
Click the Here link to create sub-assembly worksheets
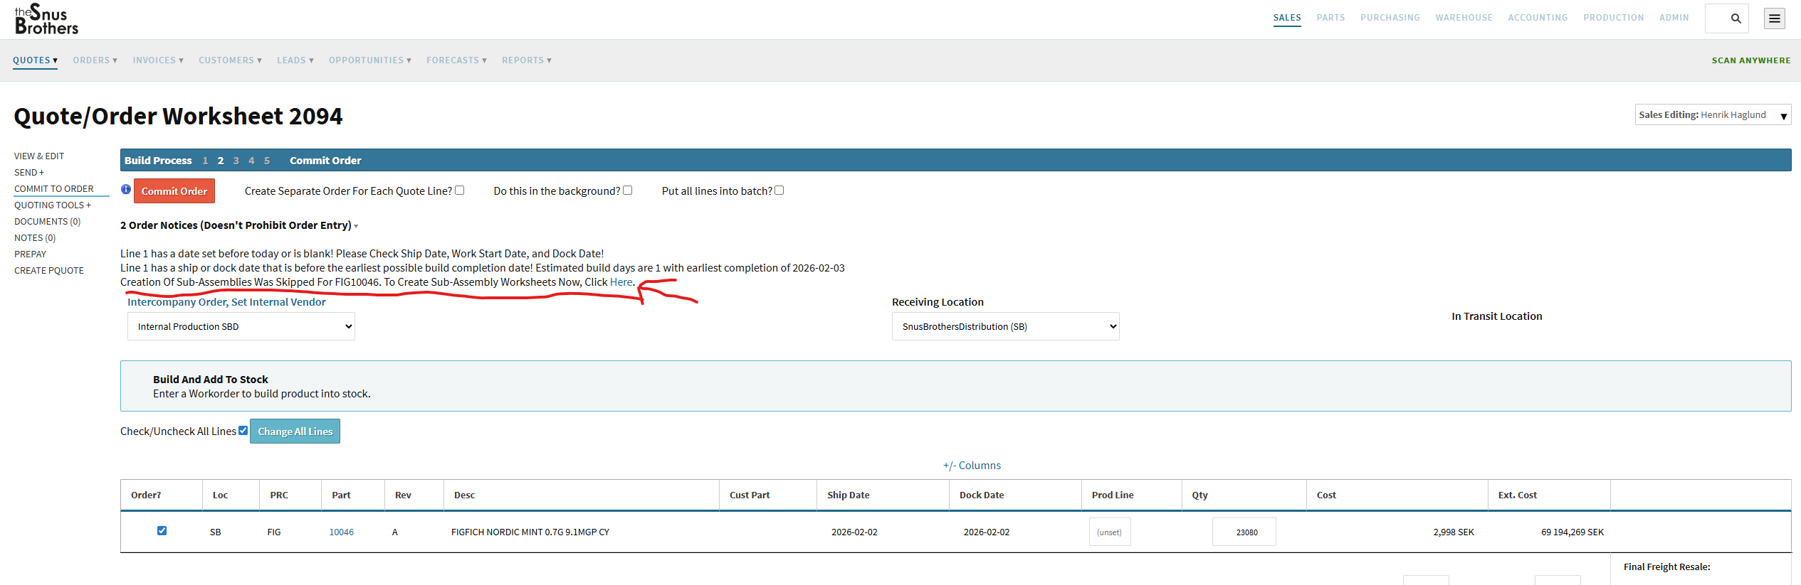click(621, 282)
